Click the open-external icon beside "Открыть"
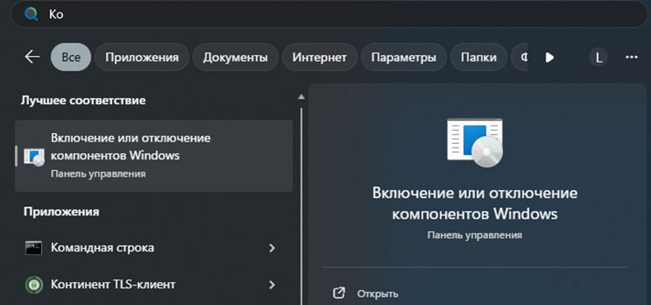This screenshot has width=651, height=305. tap(339, 293)
